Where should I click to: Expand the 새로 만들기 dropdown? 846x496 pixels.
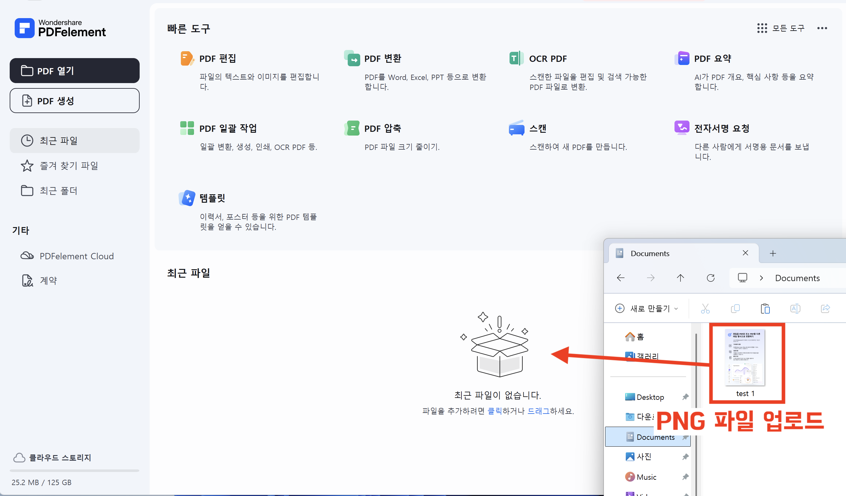coord(646,308)
